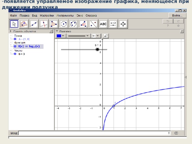Open the Инструменты menu
Viewport: 192px width, 144px height.
65,16
